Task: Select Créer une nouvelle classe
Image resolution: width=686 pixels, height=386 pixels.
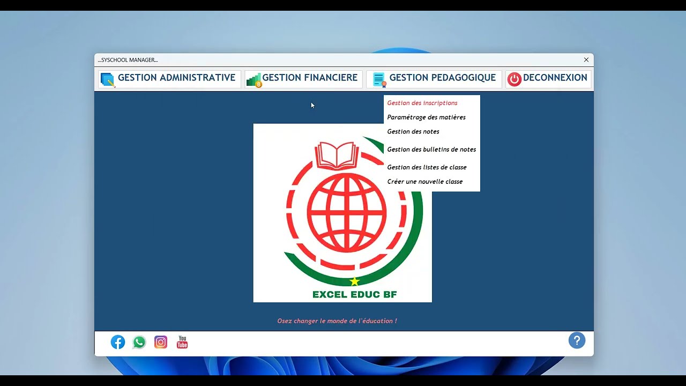Action: (425, 182)
